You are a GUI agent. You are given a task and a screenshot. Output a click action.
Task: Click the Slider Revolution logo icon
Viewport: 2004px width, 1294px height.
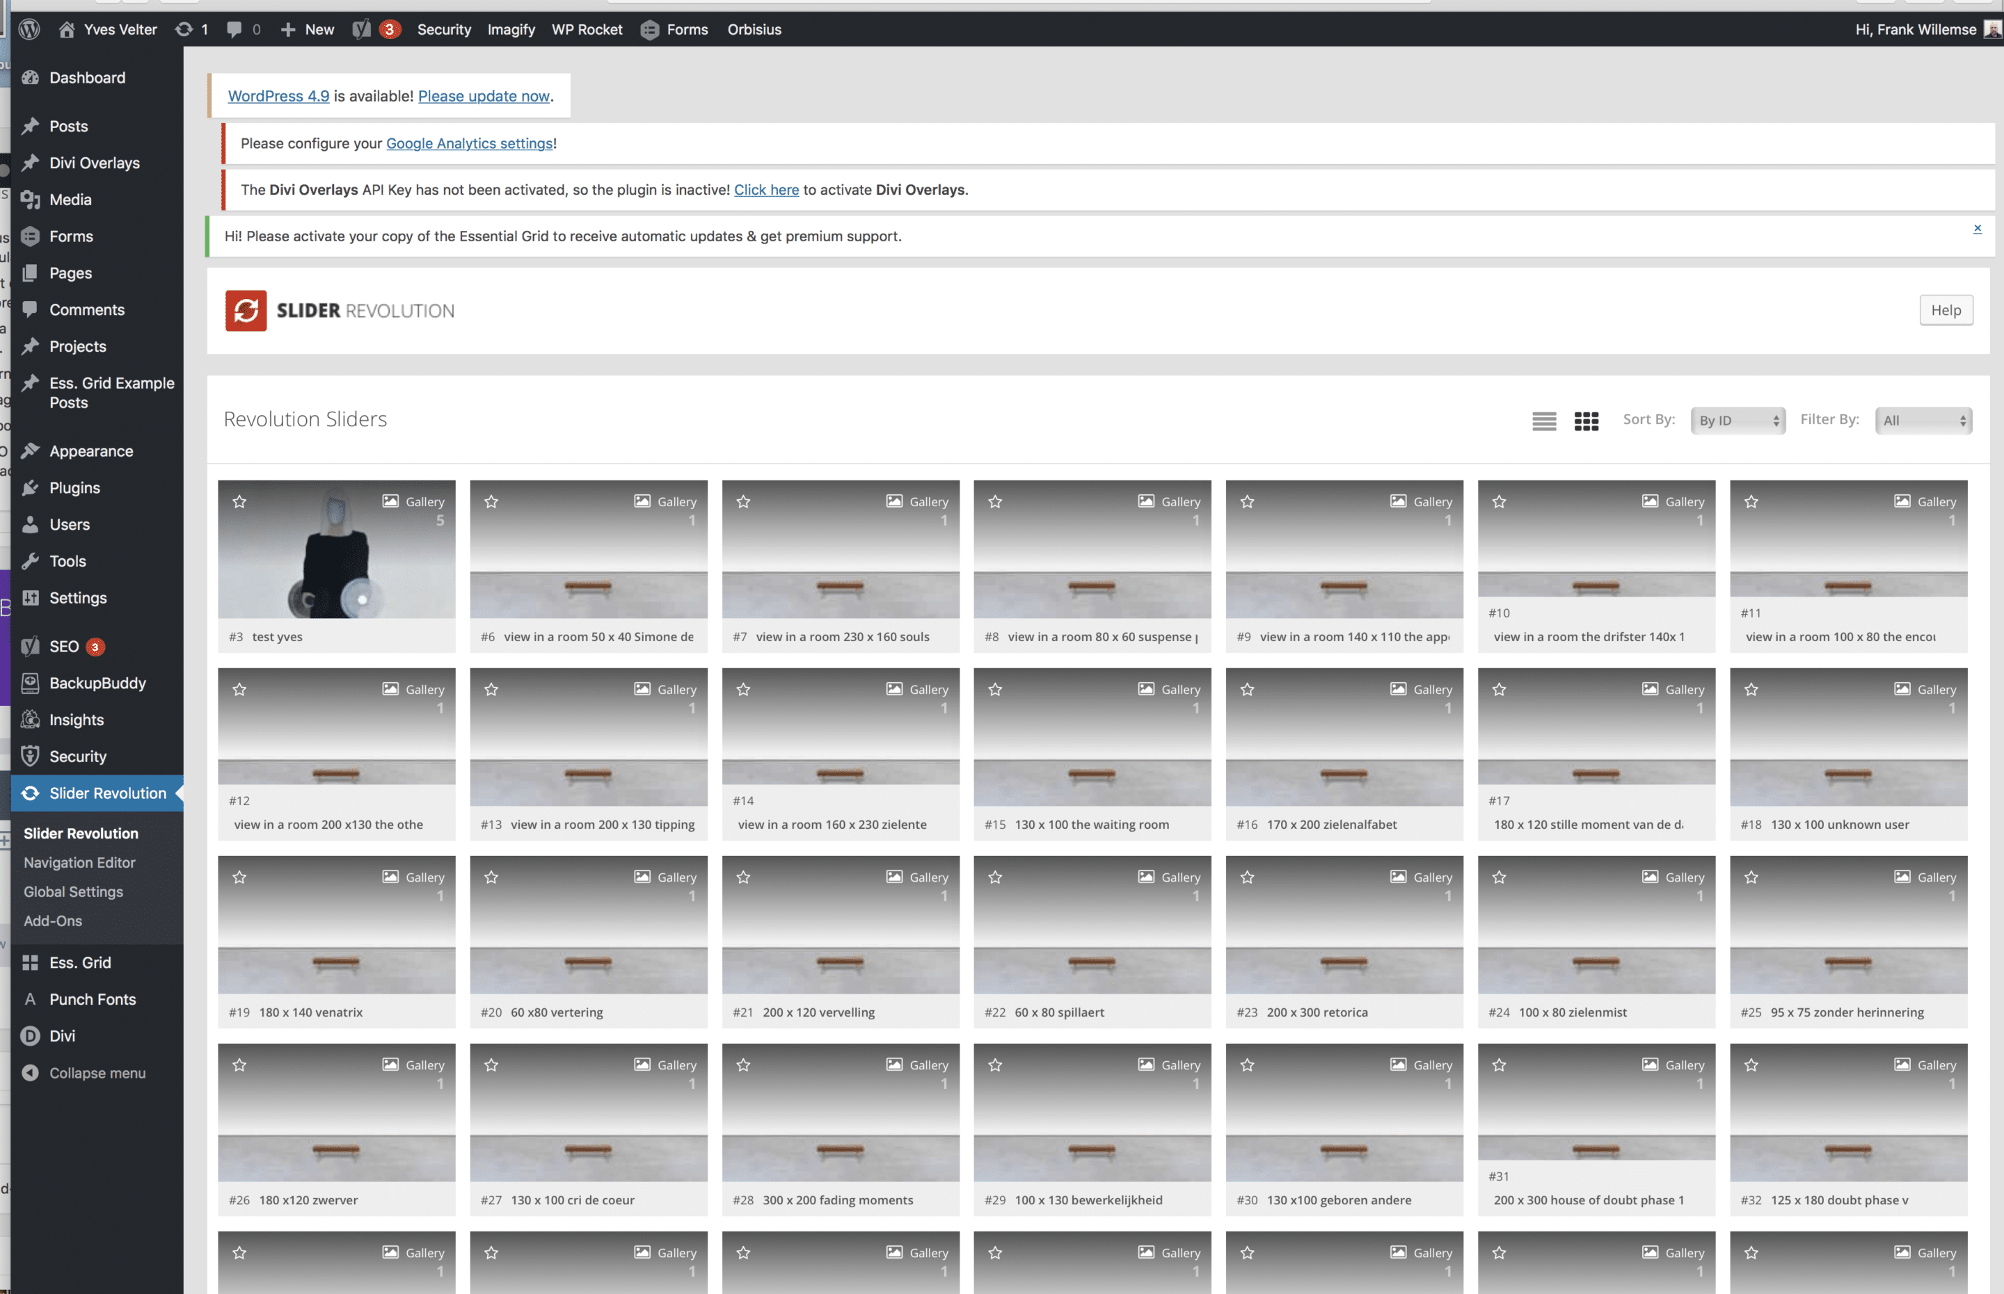pos(246,310)
